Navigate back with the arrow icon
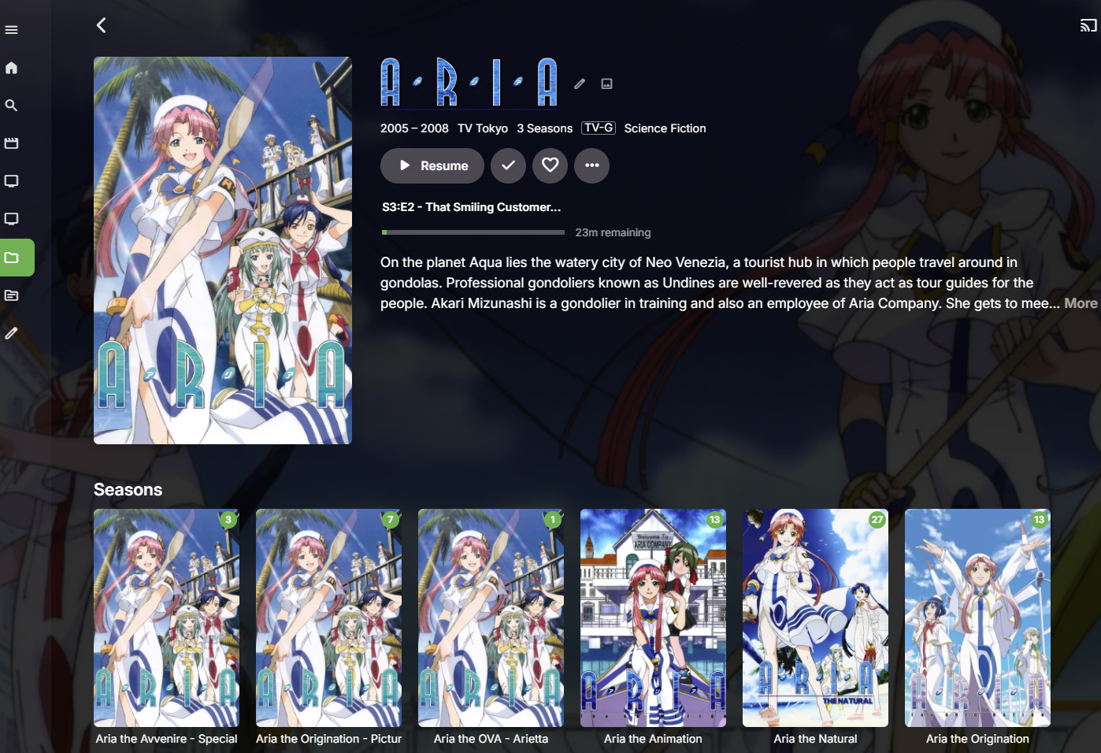The height and width of the screenshot is (753, 1101). (x=102, y=25)
